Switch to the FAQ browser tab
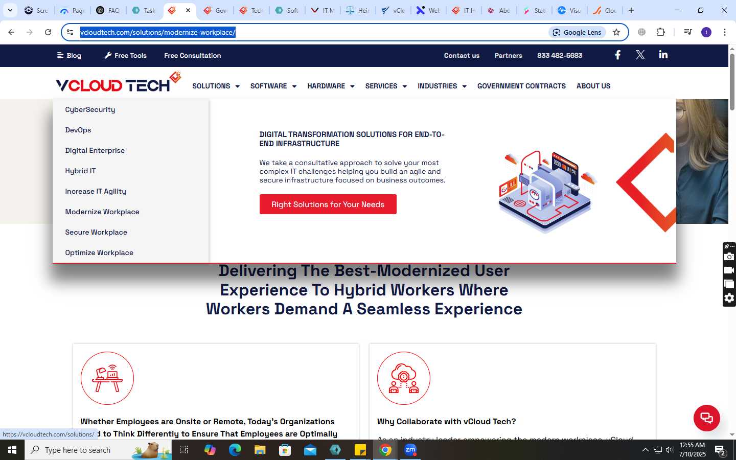The width and height of the screenshot is (736, 460). (108, 10)
